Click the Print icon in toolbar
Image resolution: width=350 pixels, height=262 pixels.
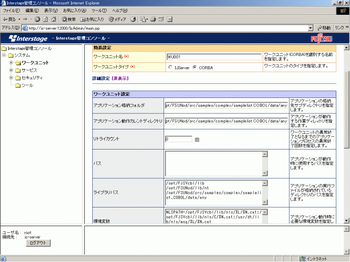153,19
